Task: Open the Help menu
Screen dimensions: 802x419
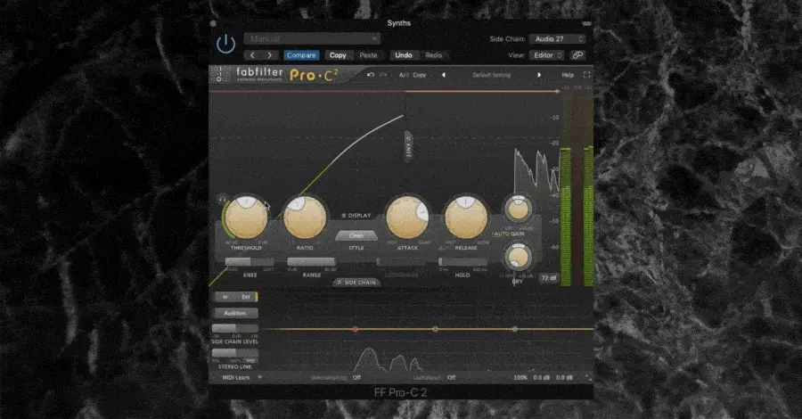Action: (568, 75)
